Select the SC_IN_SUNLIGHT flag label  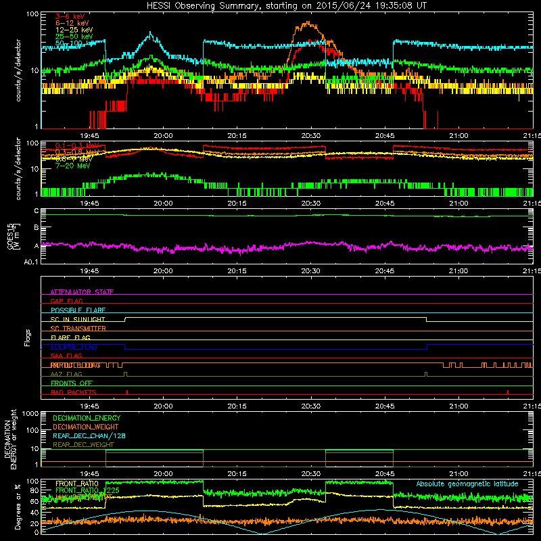(x=78, y=319)
